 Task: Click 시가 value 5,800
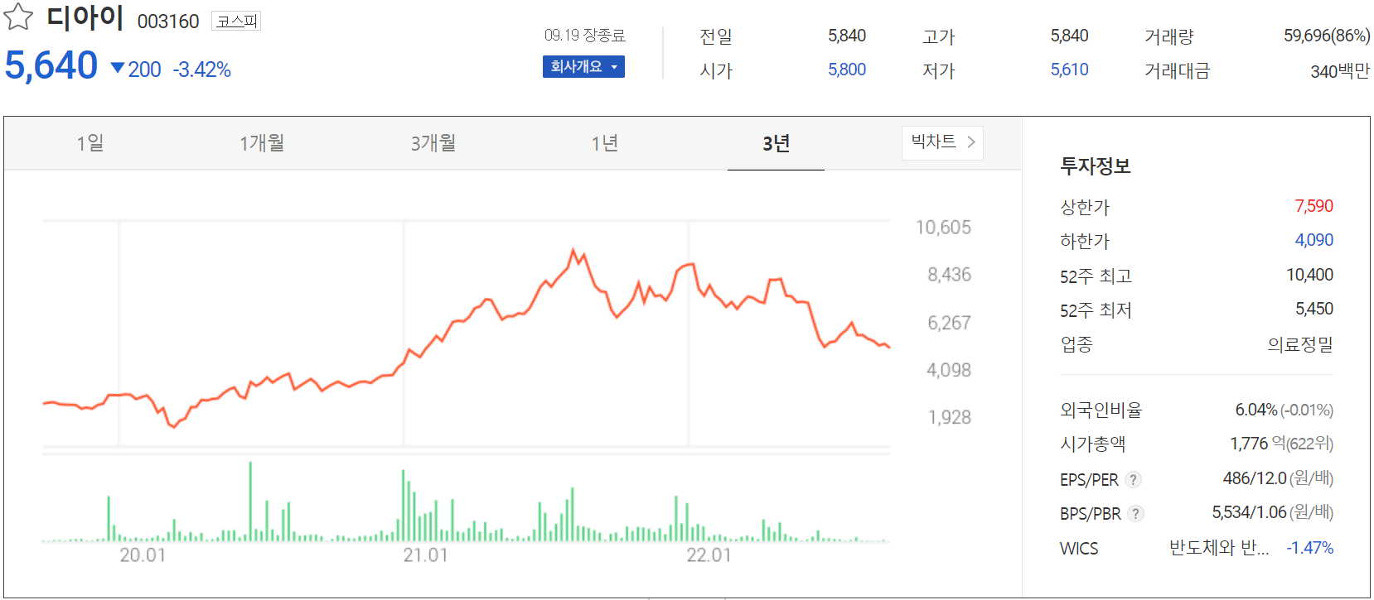point(847,70)
